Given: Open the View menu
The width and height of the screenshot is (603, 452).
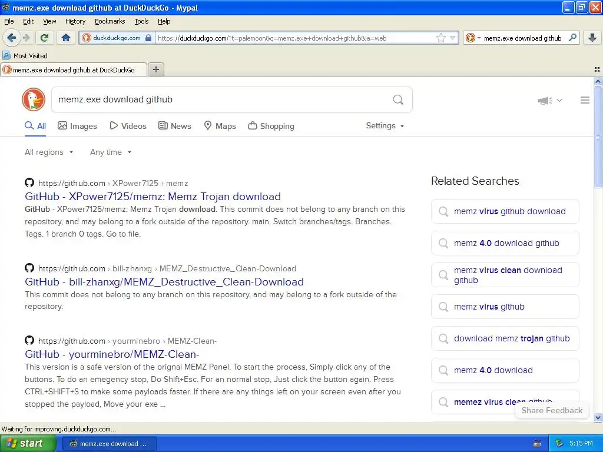Looking at the screenshot, I should tap(49, 21).
